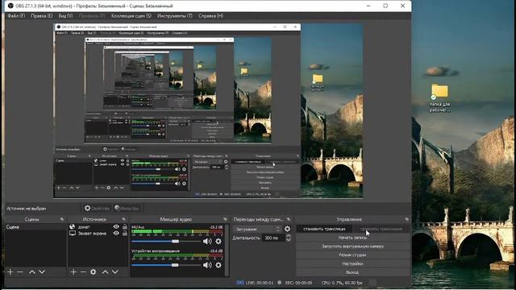Click the audio mixer vertical scrollbar
This screenshot has height=290, width=516.
[227, 250]
